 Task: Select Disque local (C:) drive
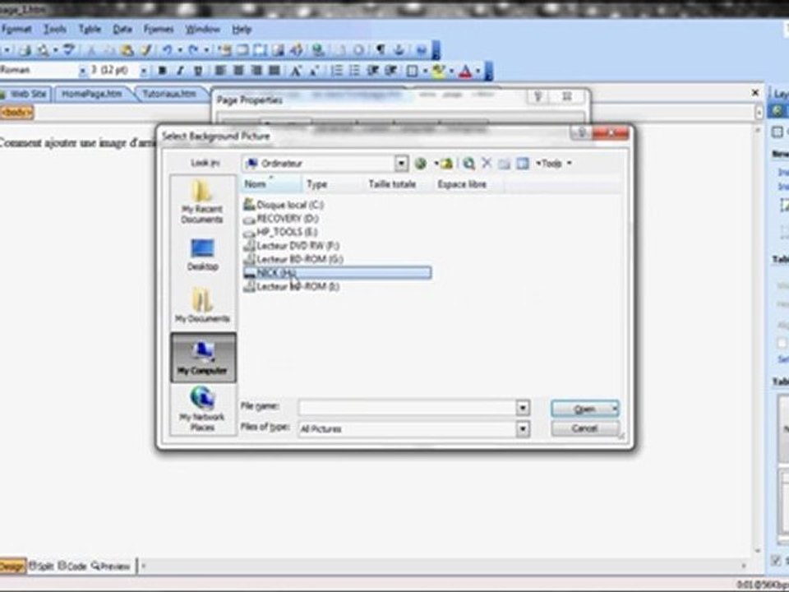point(284,205)
